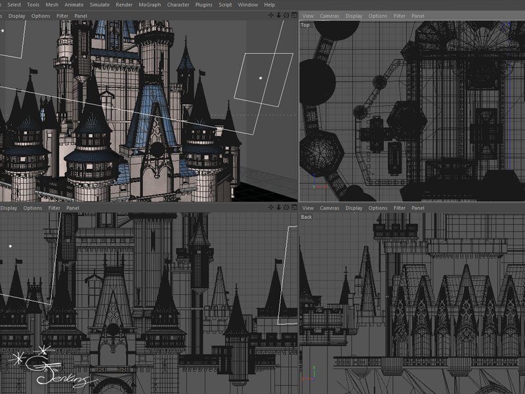Open Options menu of the Top viewport
Screen dimensions: 525x394
point(378,16)
